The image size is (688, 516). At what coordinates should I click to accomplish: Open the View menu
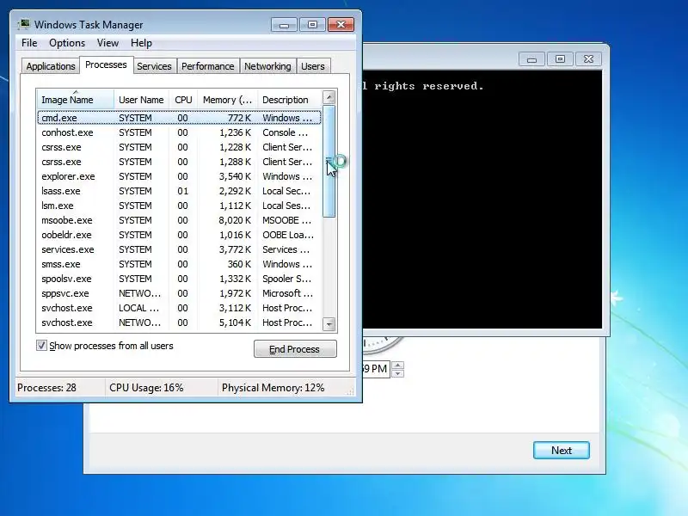(x=107, y=43)
